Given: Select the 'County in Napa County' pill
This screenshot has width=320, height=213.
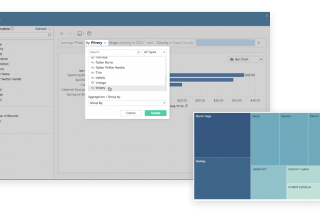Looking at the screenshot, I should 175,43.
